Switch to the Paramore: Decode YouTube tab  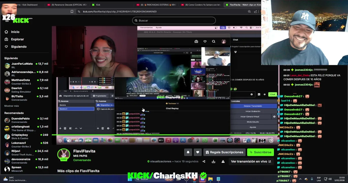point(67,5)
